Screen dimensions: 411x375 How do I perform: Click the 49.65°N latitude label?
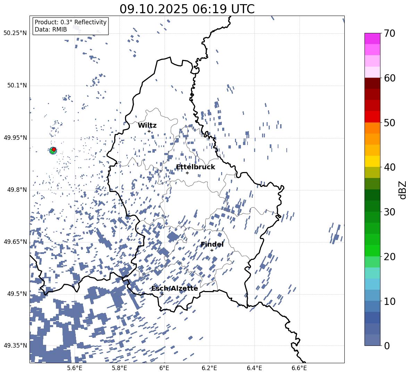[x=15, y=241]
